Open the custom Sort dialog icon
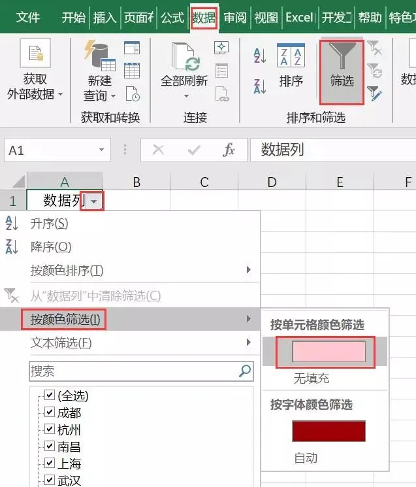Viewport: 416px width, 487px height. coord(291,56)
